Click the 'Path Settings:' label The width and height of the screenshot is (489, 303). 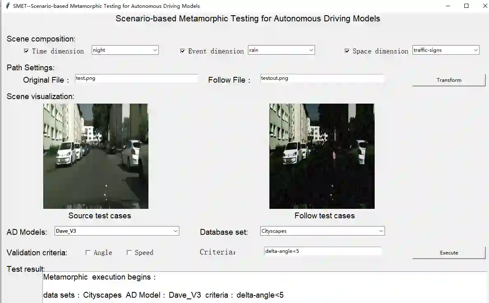[30, 68]
